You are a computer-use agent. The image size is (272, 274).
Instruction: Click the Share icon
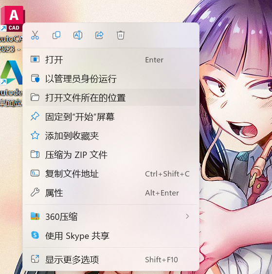[x=99, y=35]
